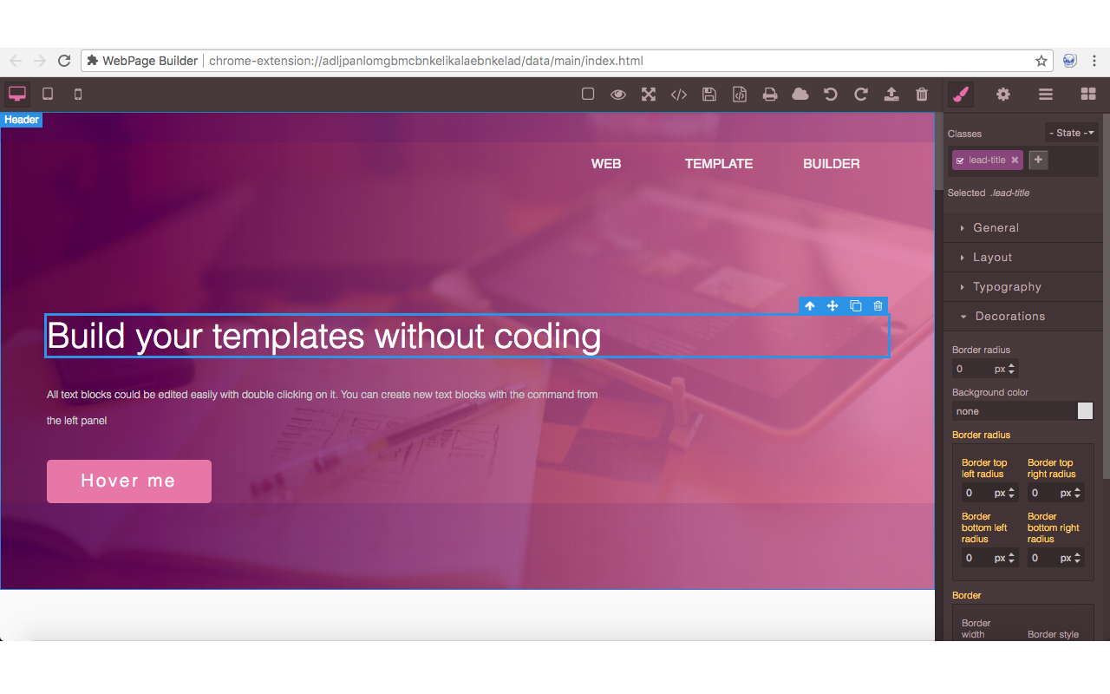This screenshot has width=1110, height=694.
Task: Open the view code icon
Action: click(679, 94)
